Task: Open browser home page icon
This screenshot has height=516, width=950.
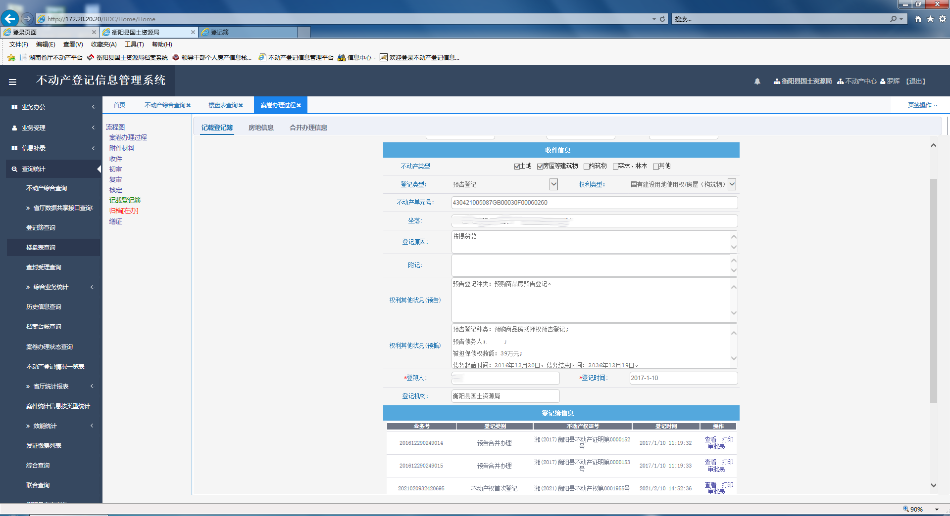Action: click(918, 19)
